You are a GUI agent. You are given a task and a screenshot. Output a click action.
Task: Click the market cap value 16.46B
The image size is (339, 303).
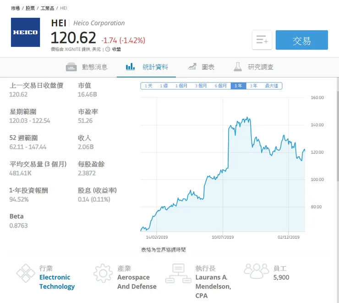[x=87, y=95]
